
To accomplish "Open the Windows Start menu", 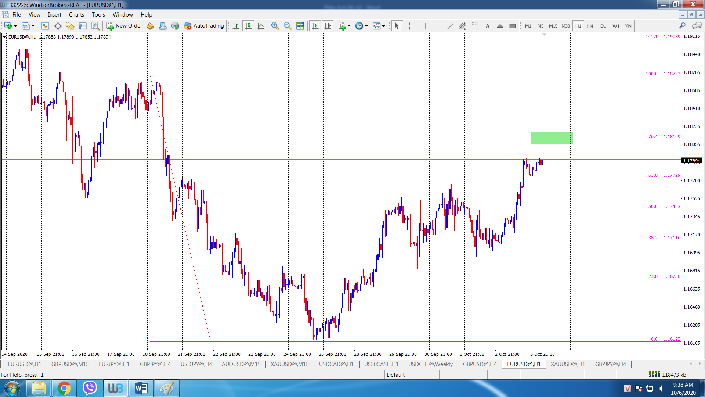I will 12,388.
